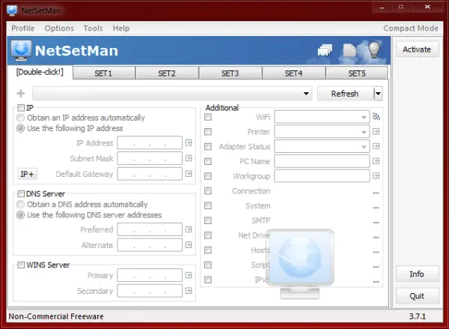The width and height of the screenshot is (449, 329).
Task: Get current value icon beside Preferred DNS
Action: tap(189, 229)
